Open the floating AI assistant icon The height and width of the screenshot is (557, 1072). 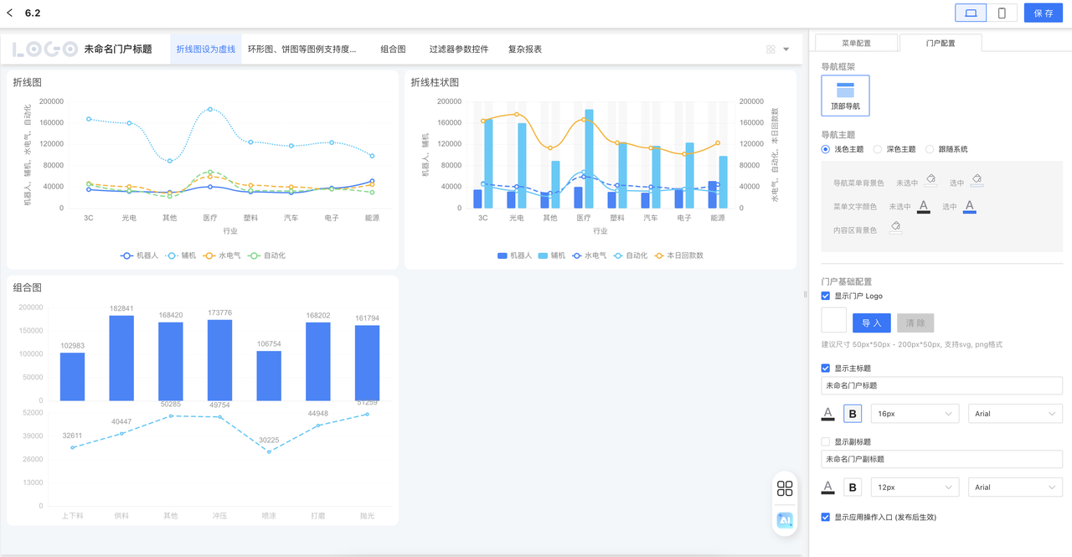[x=785, y=520]
